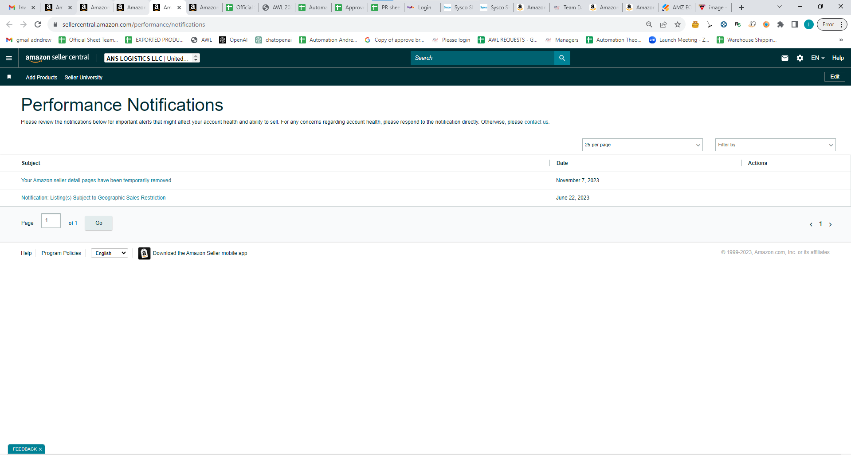
Task: Click the Date column header
Action: coord(562,163)
